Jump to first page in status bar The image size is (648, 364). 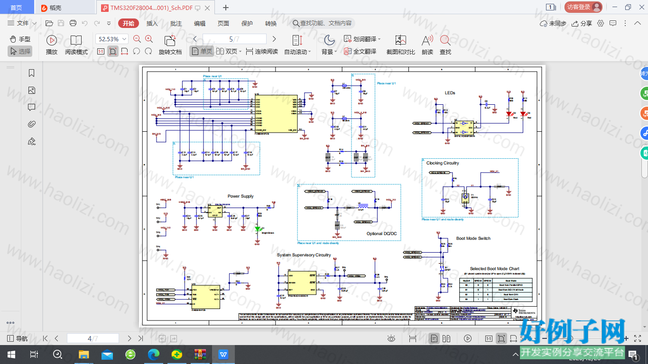tap(45, 338)
